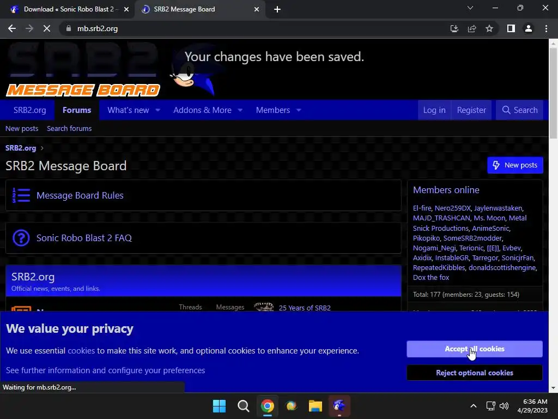Close the Download Sonic Robo Blast tab
This screenshot has width=558, height=419.
(x=126, y=9)
